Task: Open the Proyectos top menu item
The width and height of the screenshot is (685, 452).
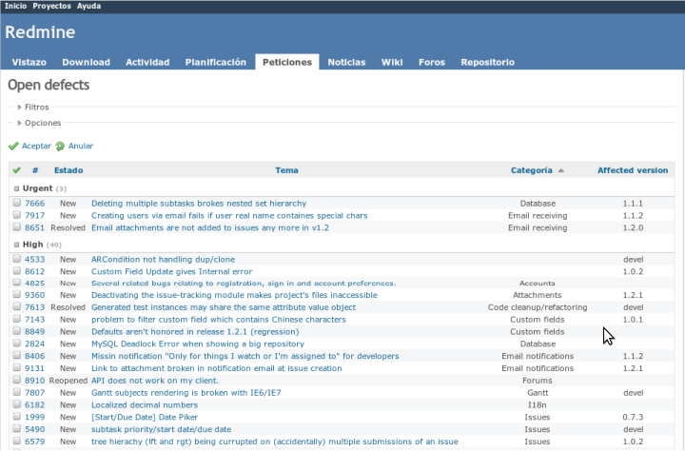Action: tap(51, 6)
